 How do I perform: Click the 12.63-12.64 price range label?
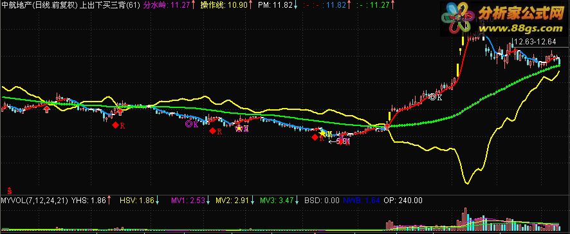535,41
